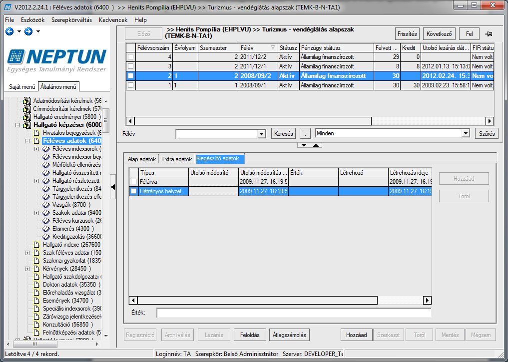
Task: Click the Kreditigazolás item icon
Action: coord(46,237)
